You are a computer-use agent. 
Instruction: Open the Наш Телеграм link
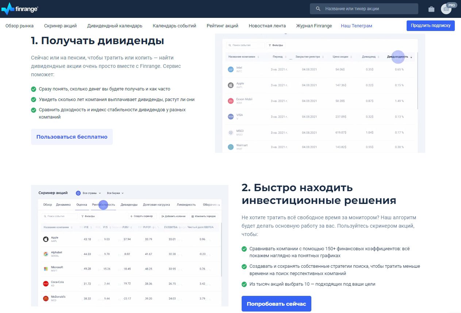357,26
